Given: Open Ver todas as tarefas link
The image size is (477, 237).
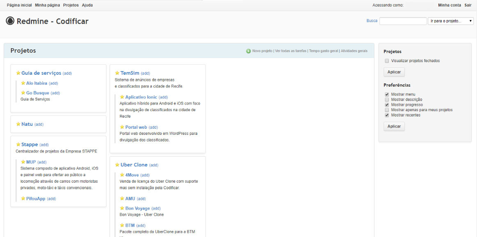Looking at the screenshot, I should pos(290,51).
